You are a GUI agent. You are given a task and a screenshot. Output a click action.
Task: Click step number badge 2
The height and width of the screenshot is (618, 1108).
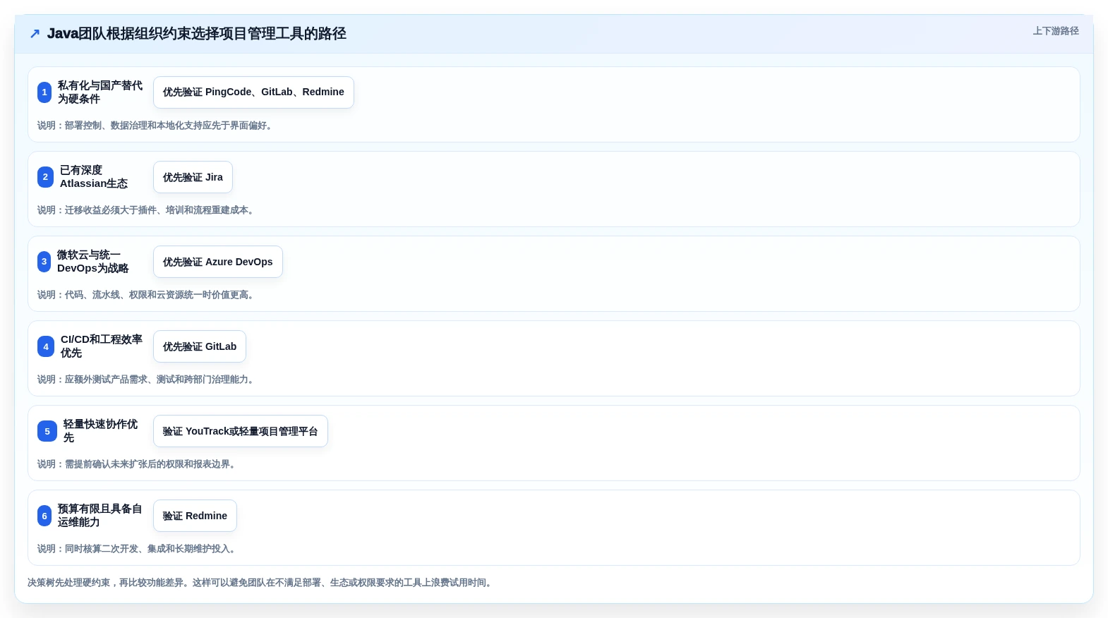[45, 177]
